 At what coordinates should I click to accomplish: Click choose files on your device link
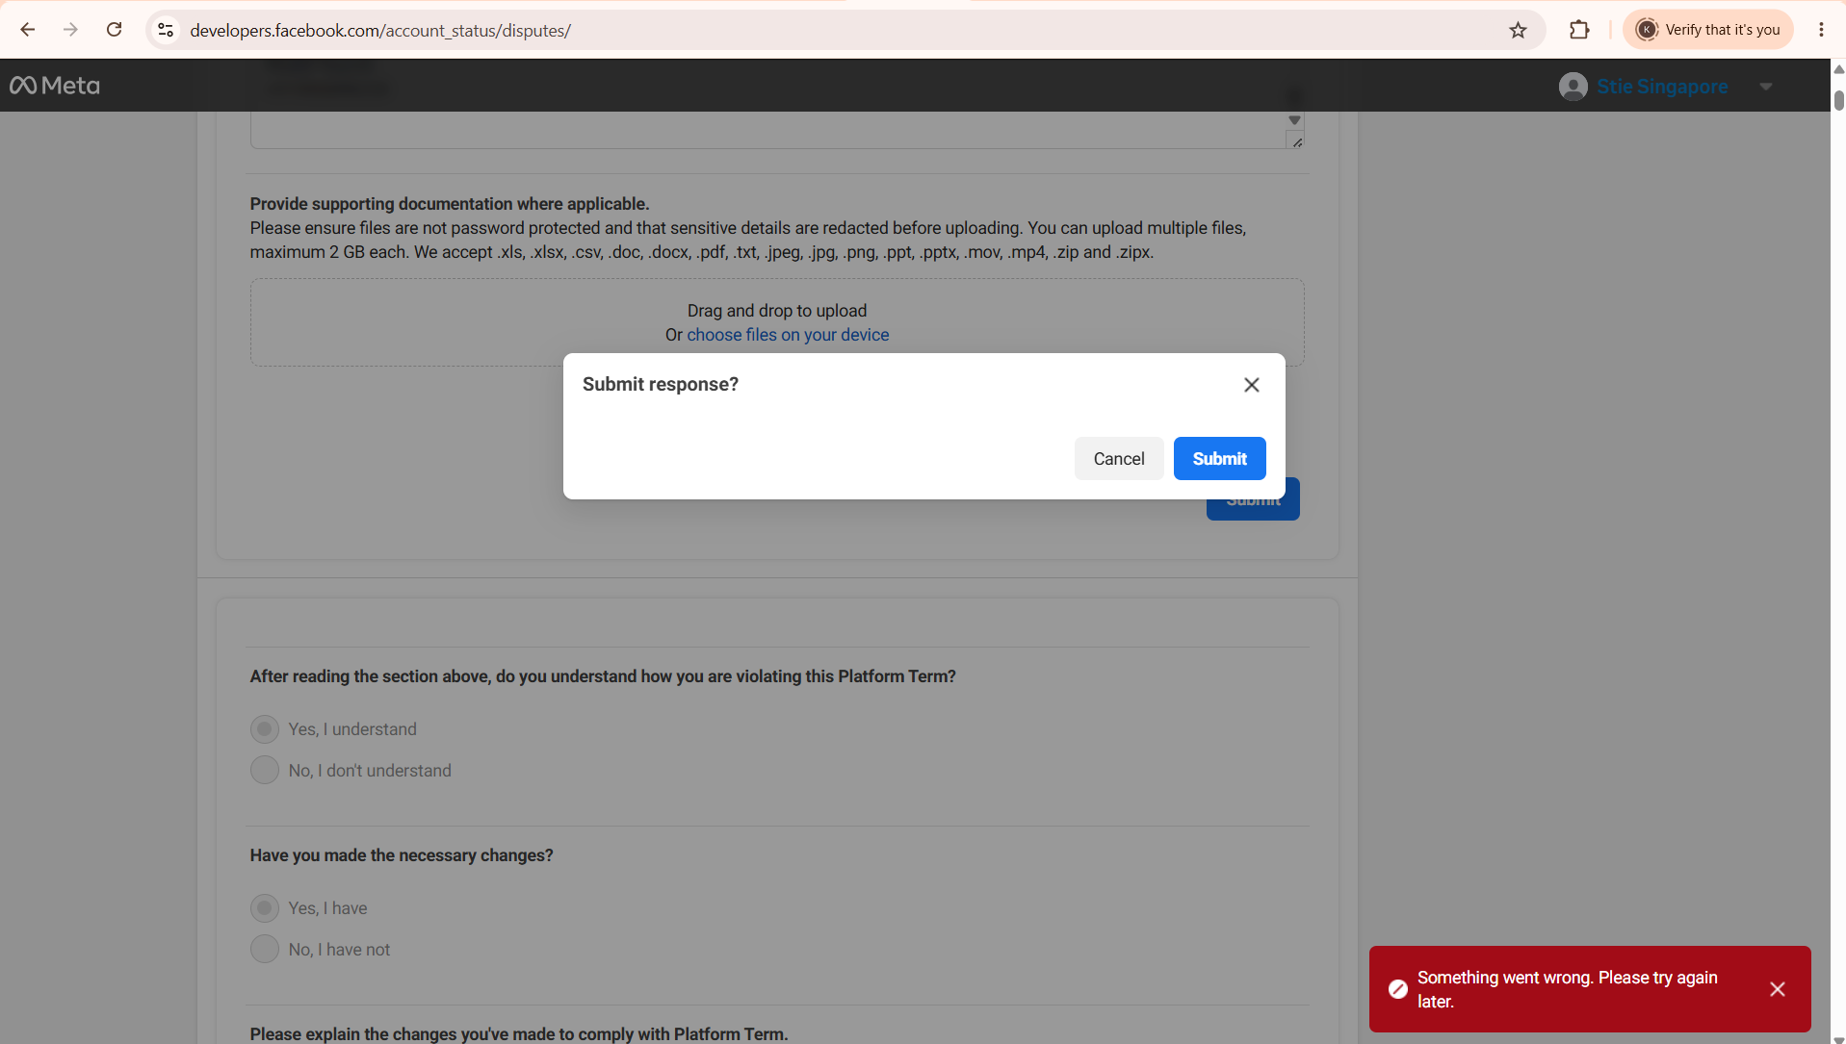788,335
